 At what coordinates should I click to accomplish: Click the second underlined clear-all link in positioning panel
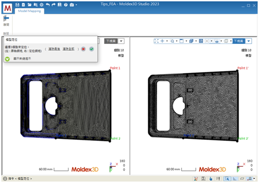(69, 49)
